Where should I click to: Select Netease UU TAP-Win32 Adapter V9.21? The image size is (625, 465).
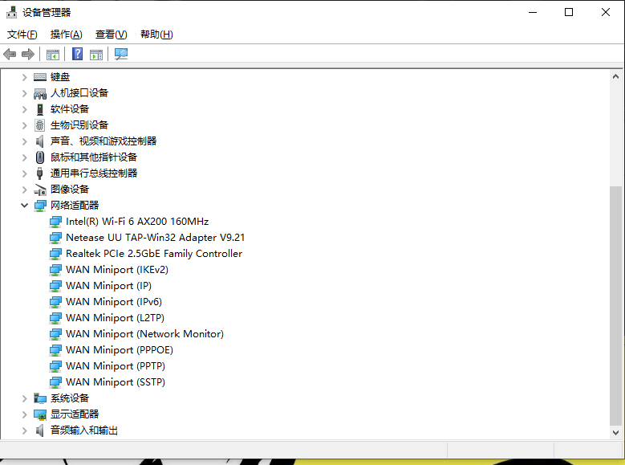tap(155, 238)
